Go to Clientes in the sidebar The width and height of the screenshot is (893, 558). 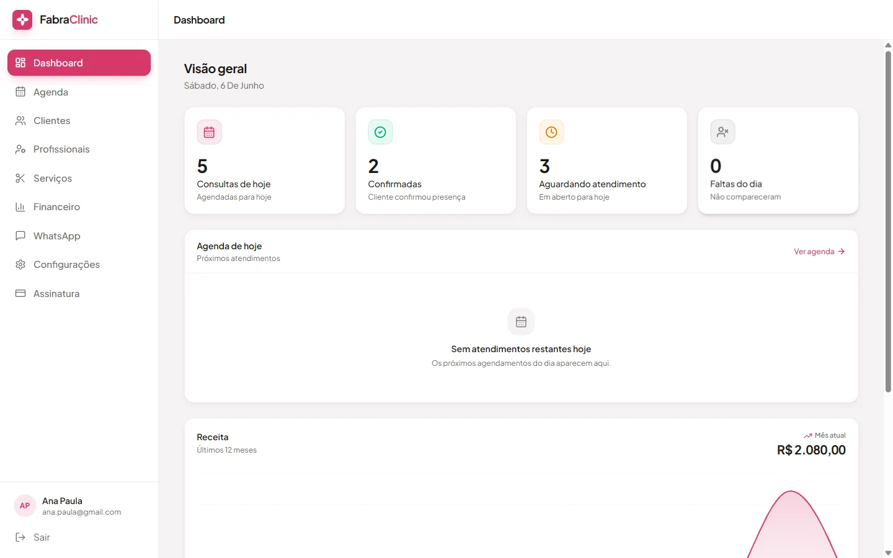(79, 120)
